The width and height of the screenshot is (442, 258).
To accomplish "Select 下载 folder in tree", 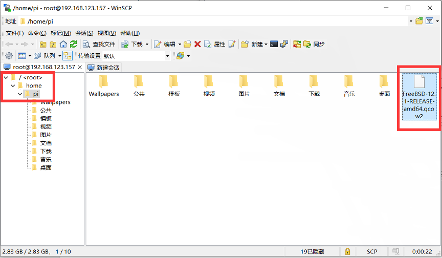I will pos(46,151).
